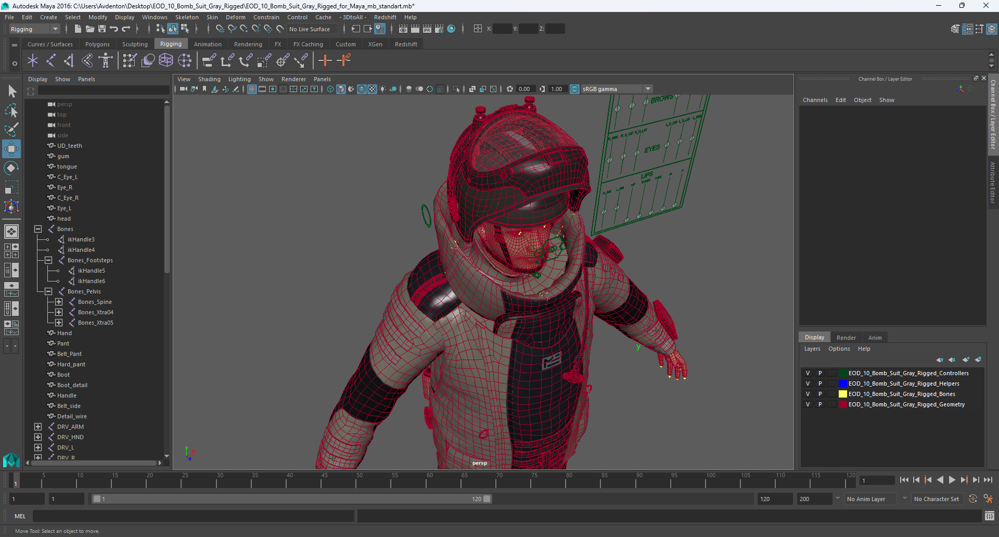Click the Create new layer icon
Screen dimensions: 999x537
[x=966, y=360]
